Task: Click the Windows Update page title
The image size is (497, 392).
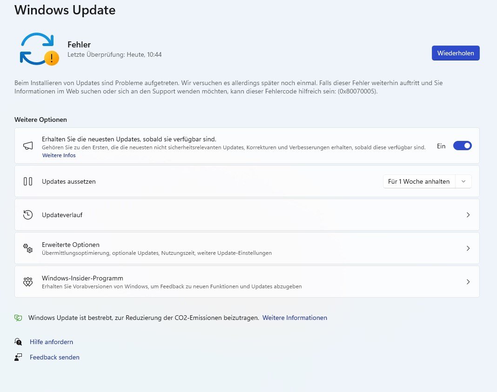Action: 65,10
